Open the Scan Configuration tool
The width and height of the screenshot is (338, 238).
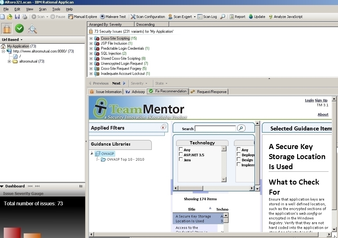tap(148, 17)
